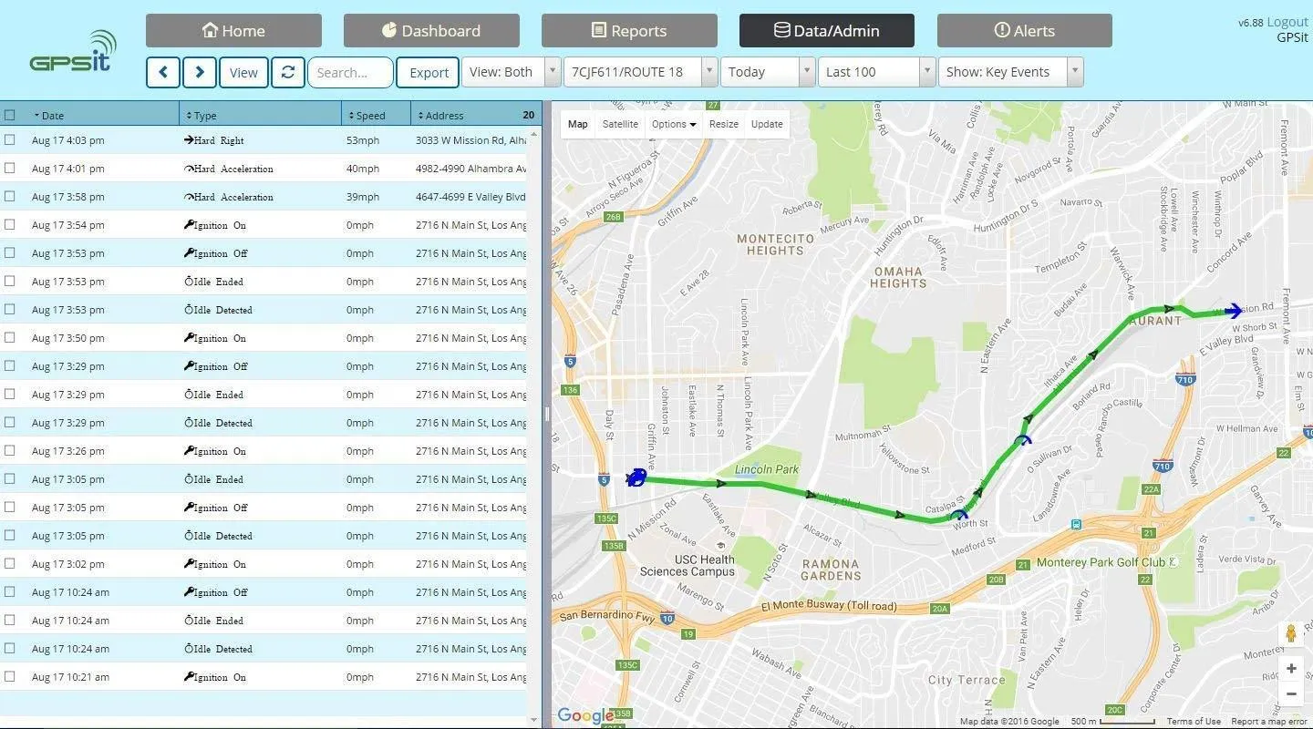Click the Aug 17 3:29 pm Idle Detected row
This screenshot has width=1313, height=729.
coord(264,423)
